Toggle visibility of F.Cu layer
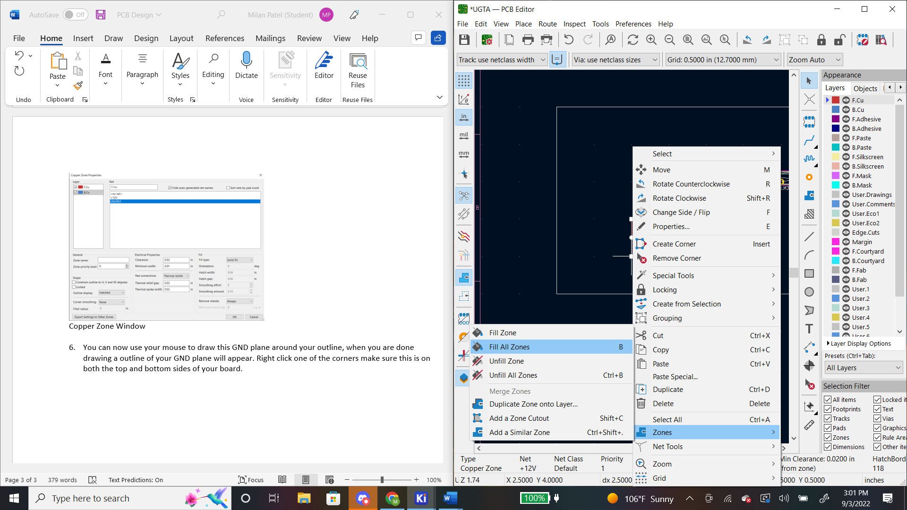907x510 pixels. coord(846,100)
